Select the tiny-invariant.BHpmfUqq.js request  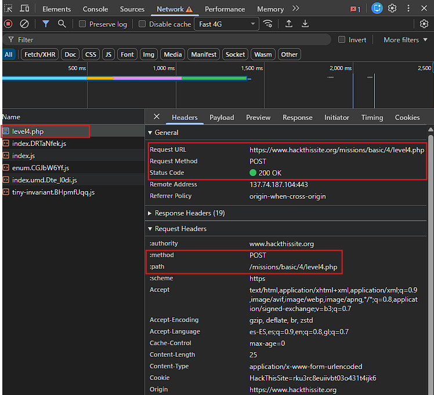point(73,192)
